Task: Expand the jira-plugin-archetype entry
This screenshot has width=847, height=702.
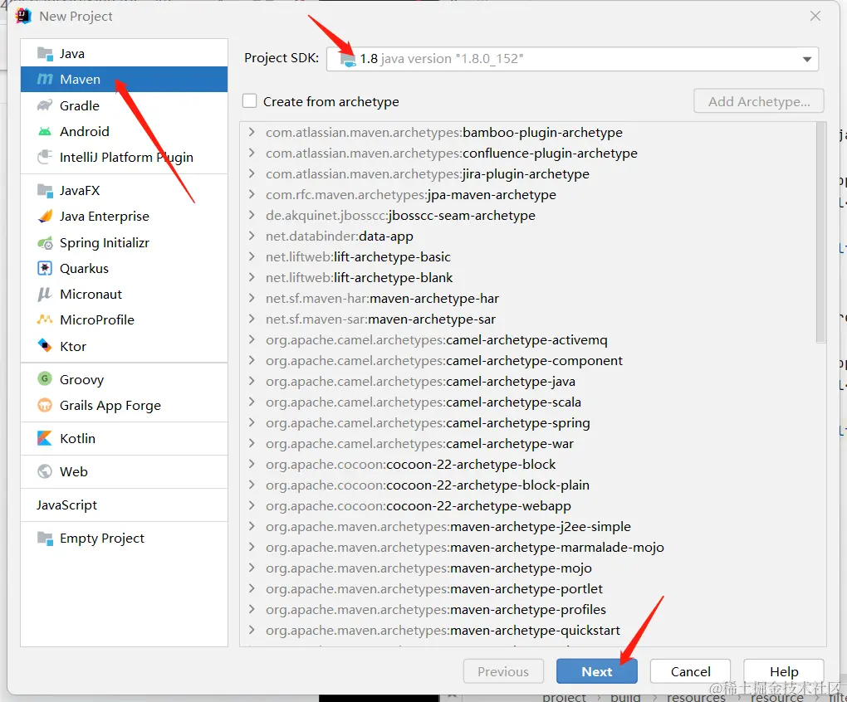Action: click(251, 173)
